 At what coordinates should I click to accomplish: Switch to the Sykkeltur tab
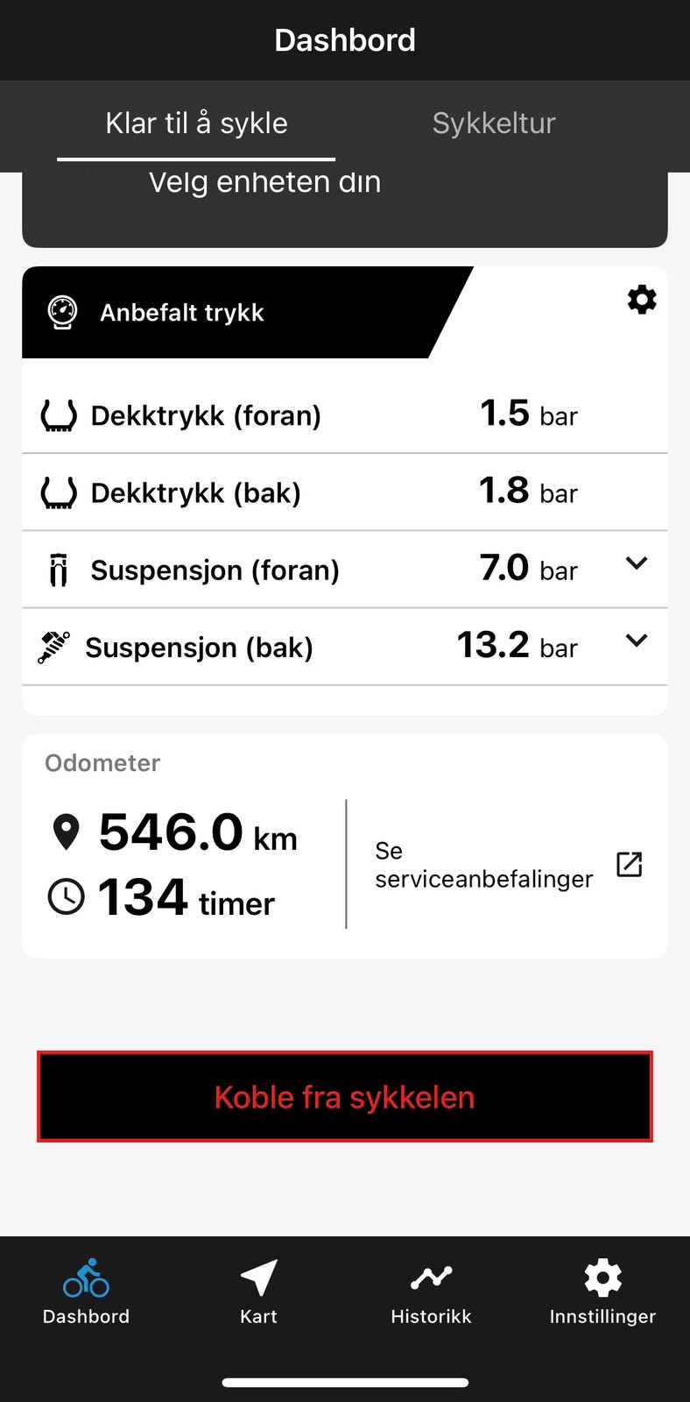coord(494,124)
